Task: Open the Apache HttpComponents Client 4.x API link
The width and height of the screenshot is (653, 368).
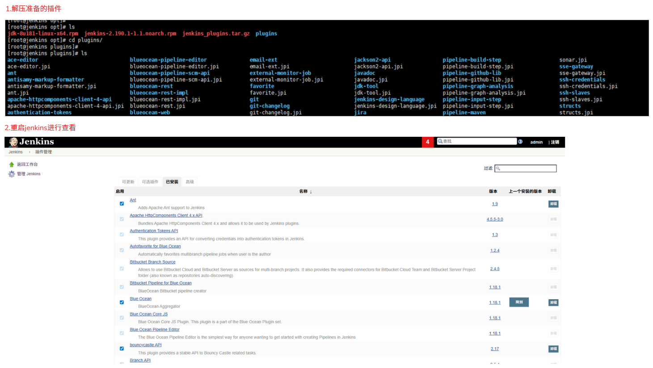Action: (x=166, y=216)
